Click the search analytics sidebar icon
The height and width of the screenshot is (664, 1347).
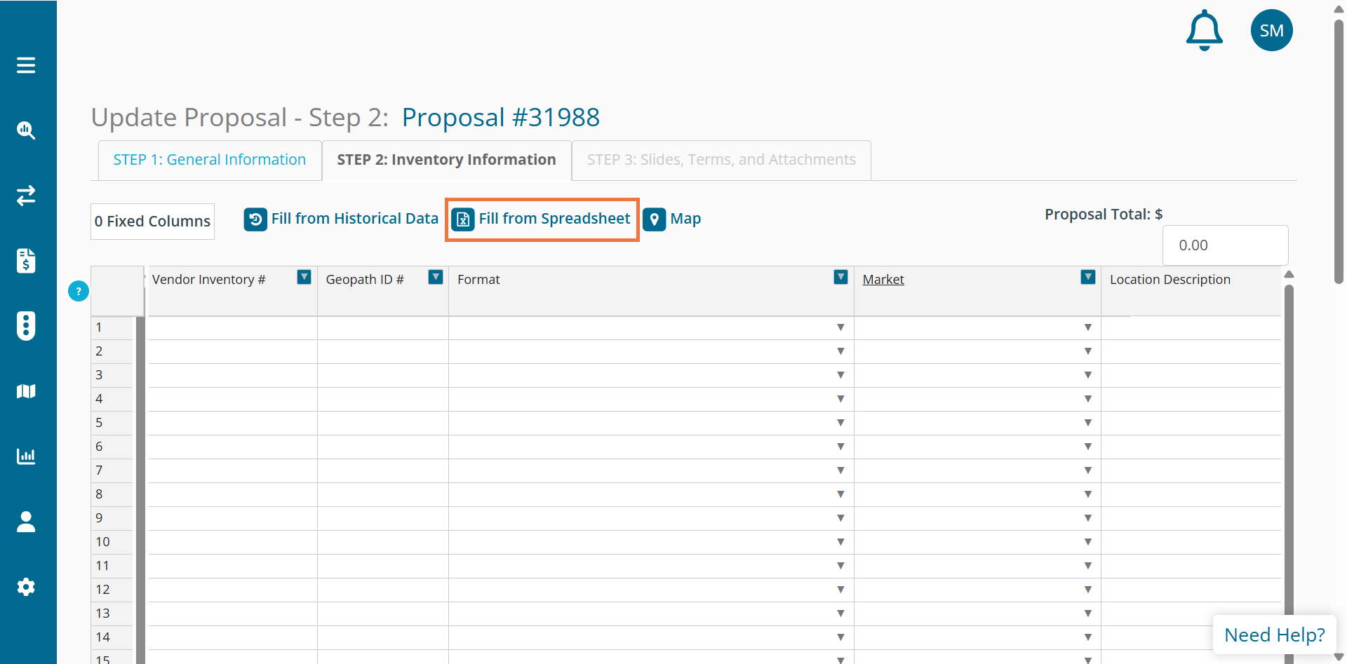[26, 130]
